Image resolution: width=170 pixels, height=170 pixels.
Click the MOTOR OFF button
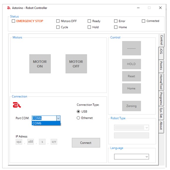tap(76, 64)
